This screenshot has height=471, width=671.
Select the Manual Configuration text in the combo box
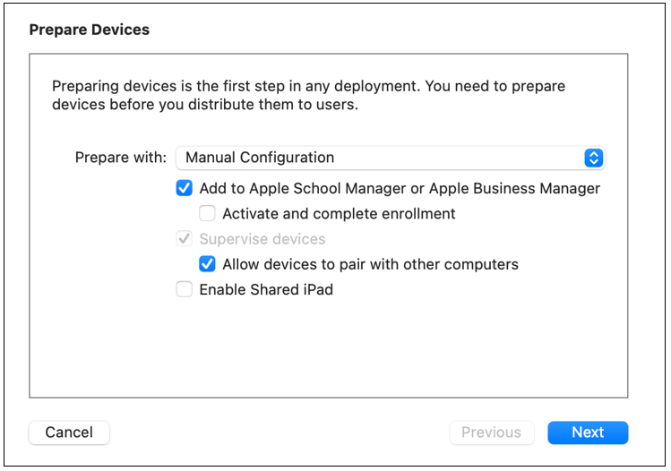260,158
